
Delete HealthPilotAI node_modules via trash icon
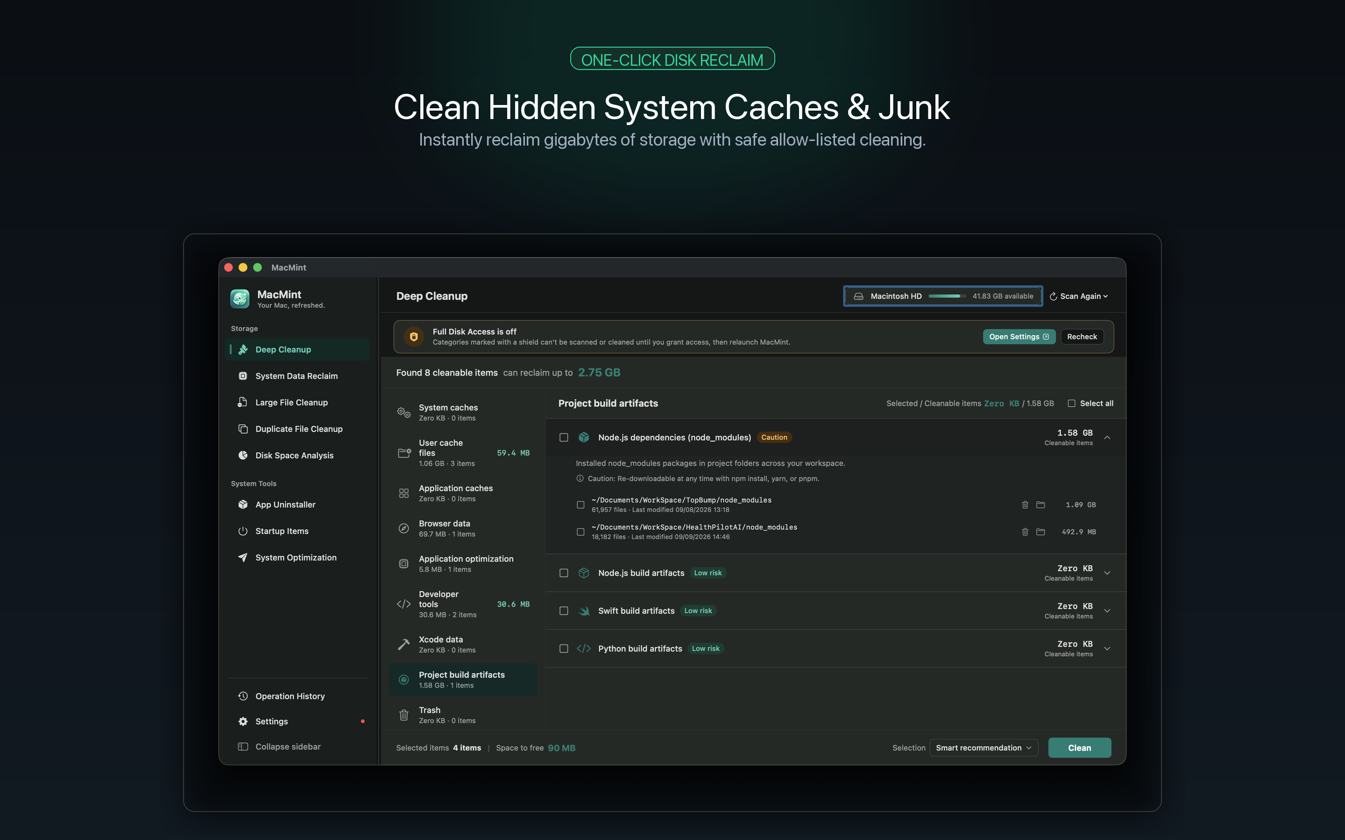point(1025,532)
